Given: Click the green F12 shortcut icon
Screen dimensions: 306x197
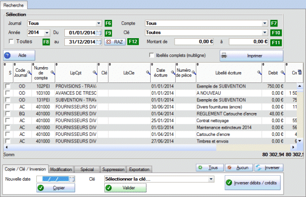Looking at the screenshot, I should tap(133, 42).
